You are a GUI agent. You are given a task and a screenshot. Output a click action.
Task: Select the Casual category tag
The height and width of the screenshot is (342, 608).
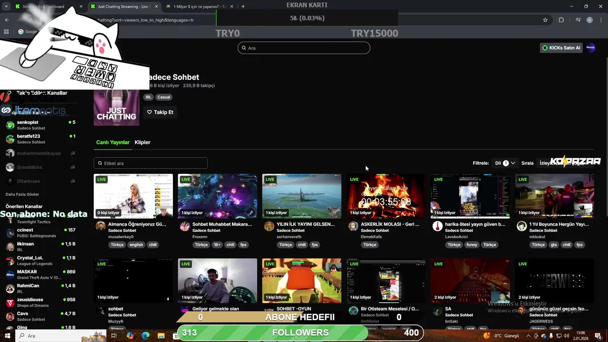pos(163,97)
